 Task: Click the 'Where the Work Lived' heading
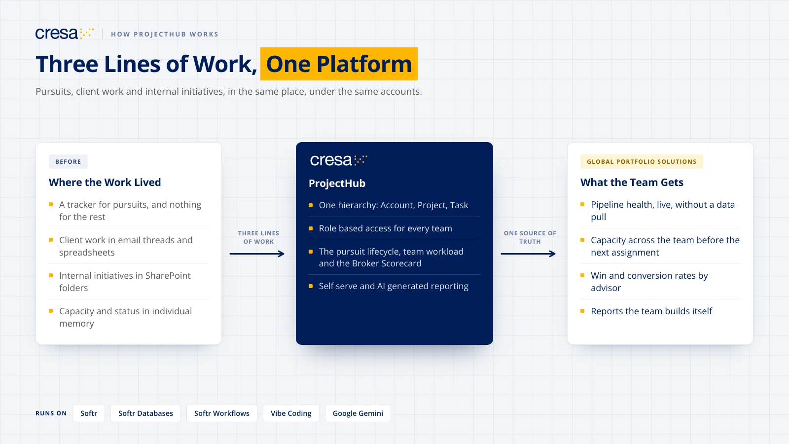tap(105, 183)
